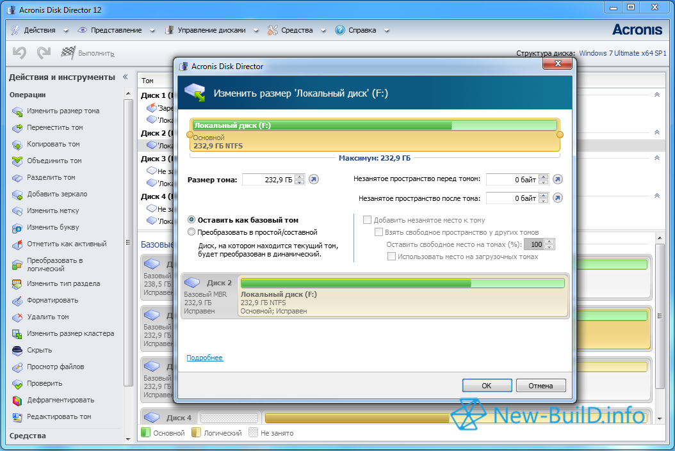Click left resize handle of volume bar
The width and height of the screenshot is (675, 451).
click(x=190, y=134)
